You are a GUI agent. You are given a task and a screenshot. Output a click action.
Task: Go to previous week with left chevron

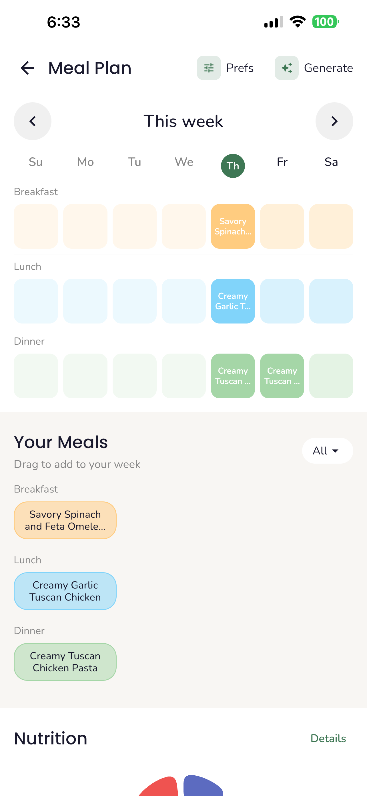(32, 121)
